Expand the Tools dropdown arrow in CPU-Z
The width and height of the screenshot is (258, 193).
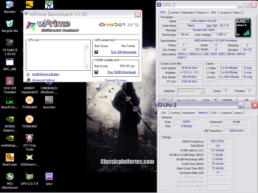click(215, 100)
